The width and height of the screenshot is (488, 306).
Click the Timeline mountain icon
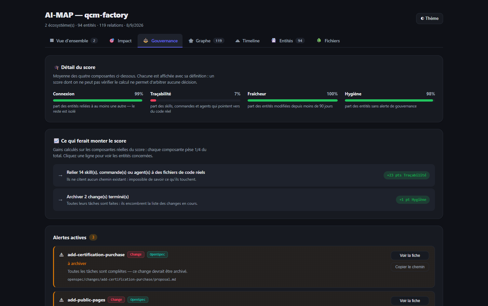pos(237,41)
